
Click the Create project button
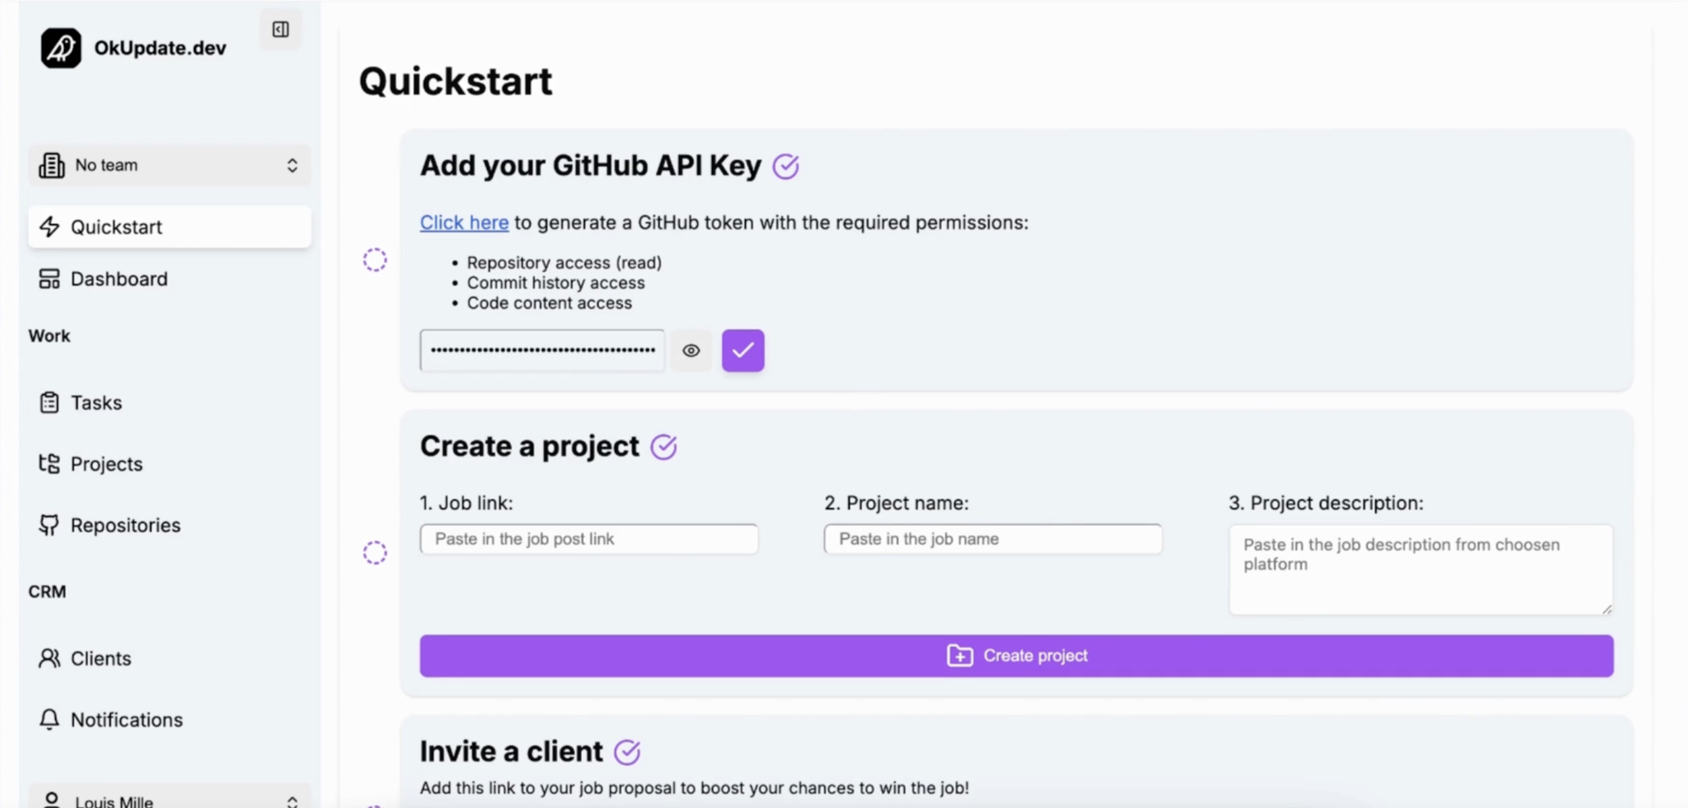click(x=1016, y=656)
